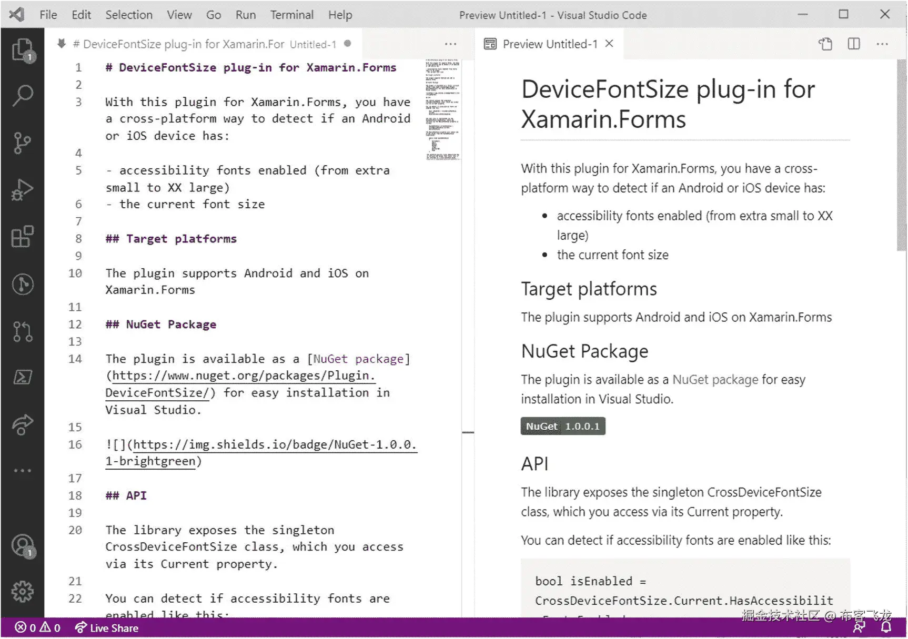The width and height of the screenshot is (908, 639).
Task: Click 'the current font size' bullet in the preview
Action: coord(613,255)
